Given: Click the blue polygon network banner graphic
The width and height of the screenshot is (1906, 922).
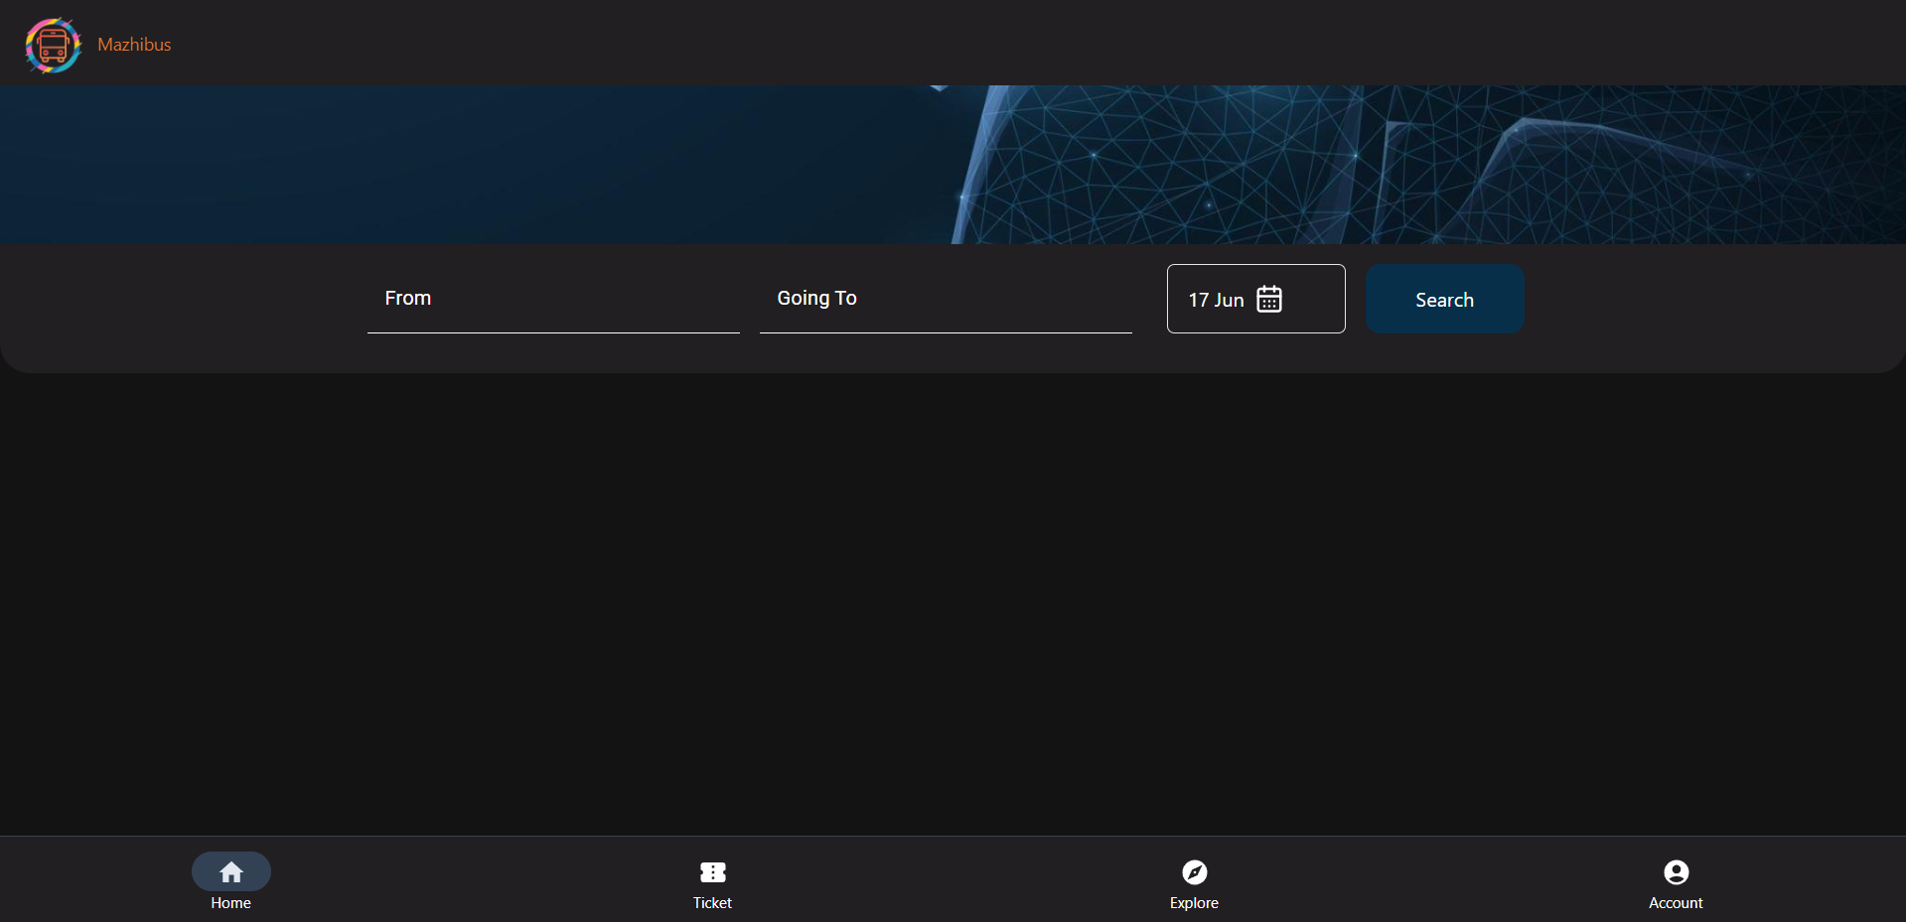Looking at the screenshot, I should 1391,164.
